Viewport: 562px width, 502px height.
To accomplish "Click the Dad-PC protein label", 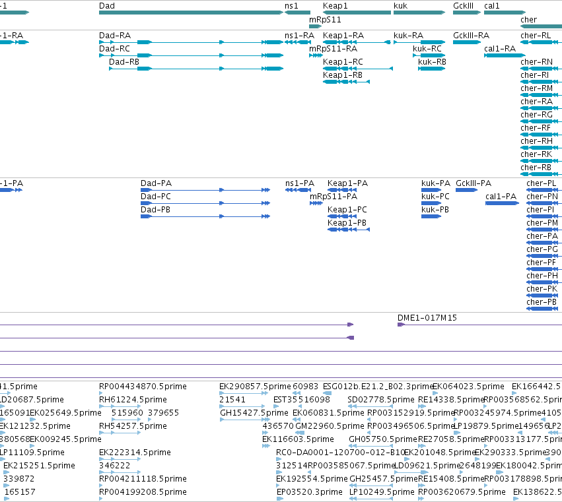I will 156,197.
